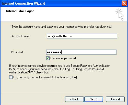Cancel the wizard setup
128x105 pixels.
(115, 99)
